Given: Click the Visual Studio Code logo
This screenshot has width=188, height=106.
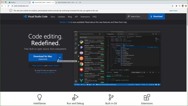Looking at the screenshot, I should pyautogui.click(x=36, y=16).
